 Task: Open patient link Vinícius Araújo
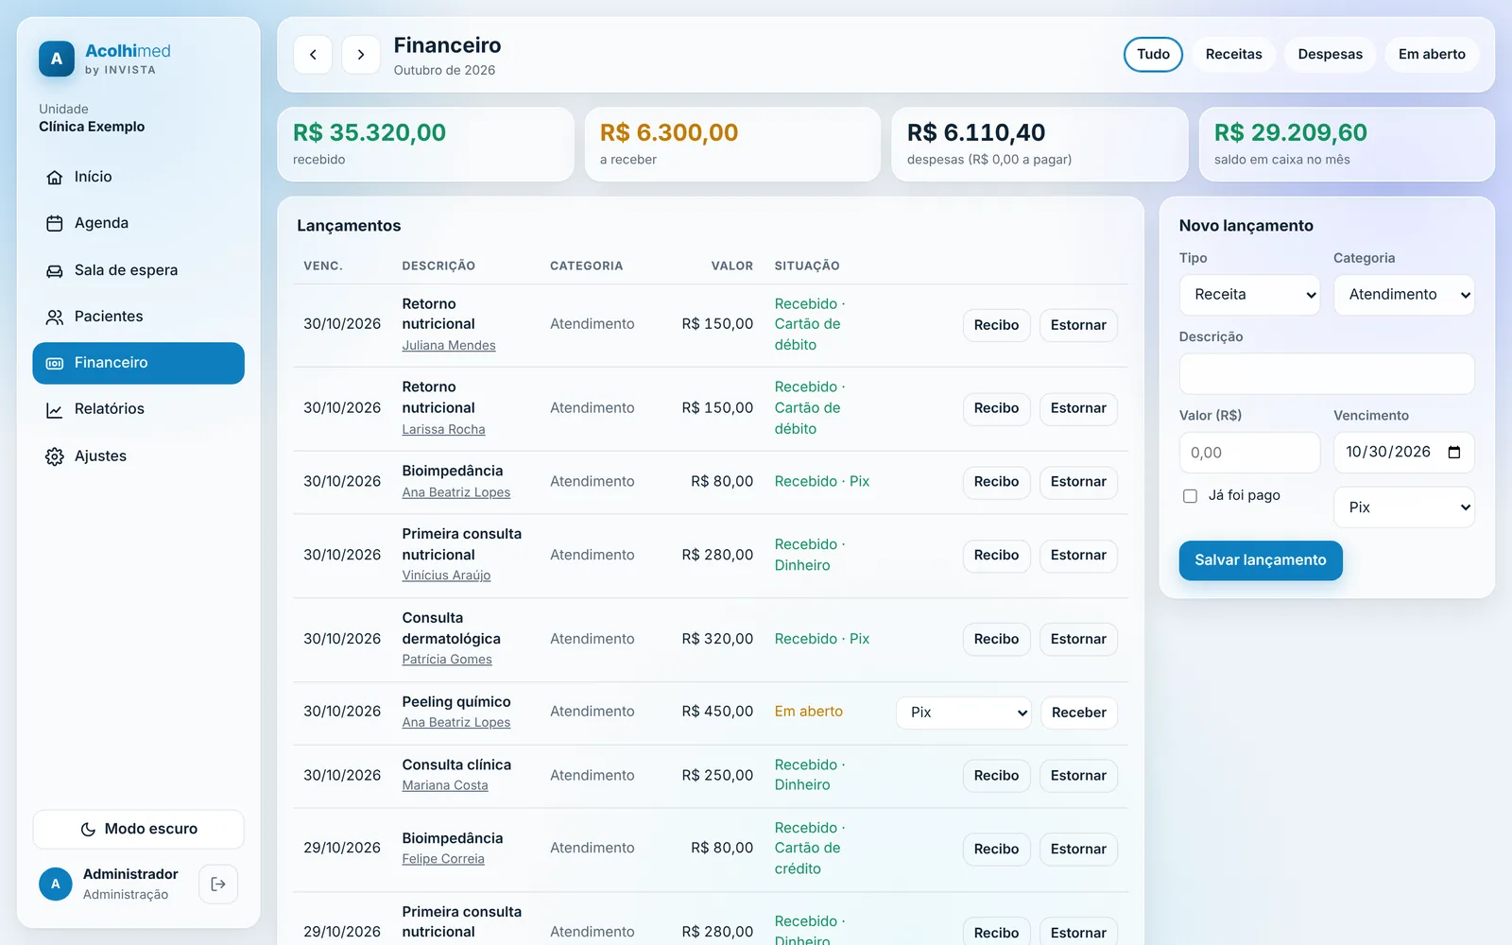point(446,576)
